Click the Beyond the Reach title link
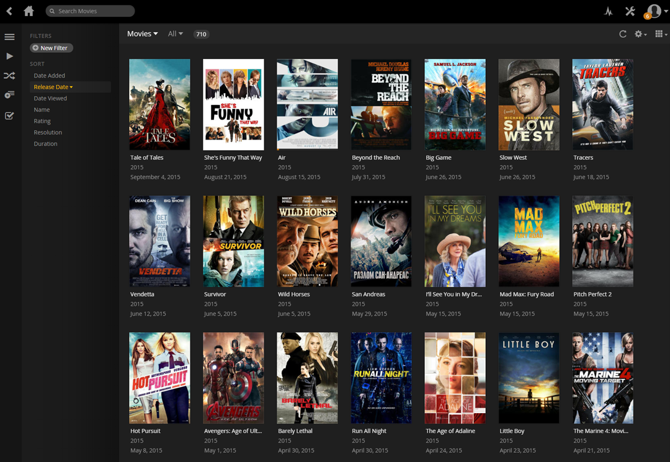Image resolution: width=670 pixels, height=462 pixels. 375,158
